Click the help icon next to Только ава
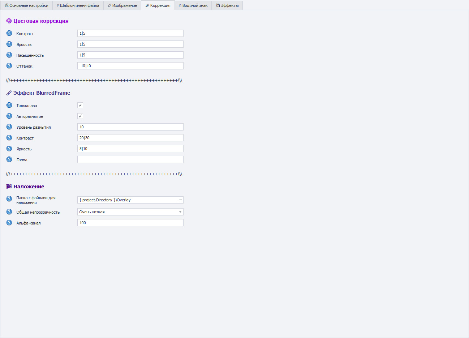The image size is (469, 338). pyautogui.click(x=9, y=105)
